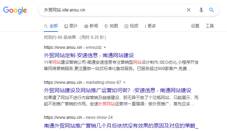Clear the search box with the X icon
The image size is (227, 131).
click(x=188, y=10)
